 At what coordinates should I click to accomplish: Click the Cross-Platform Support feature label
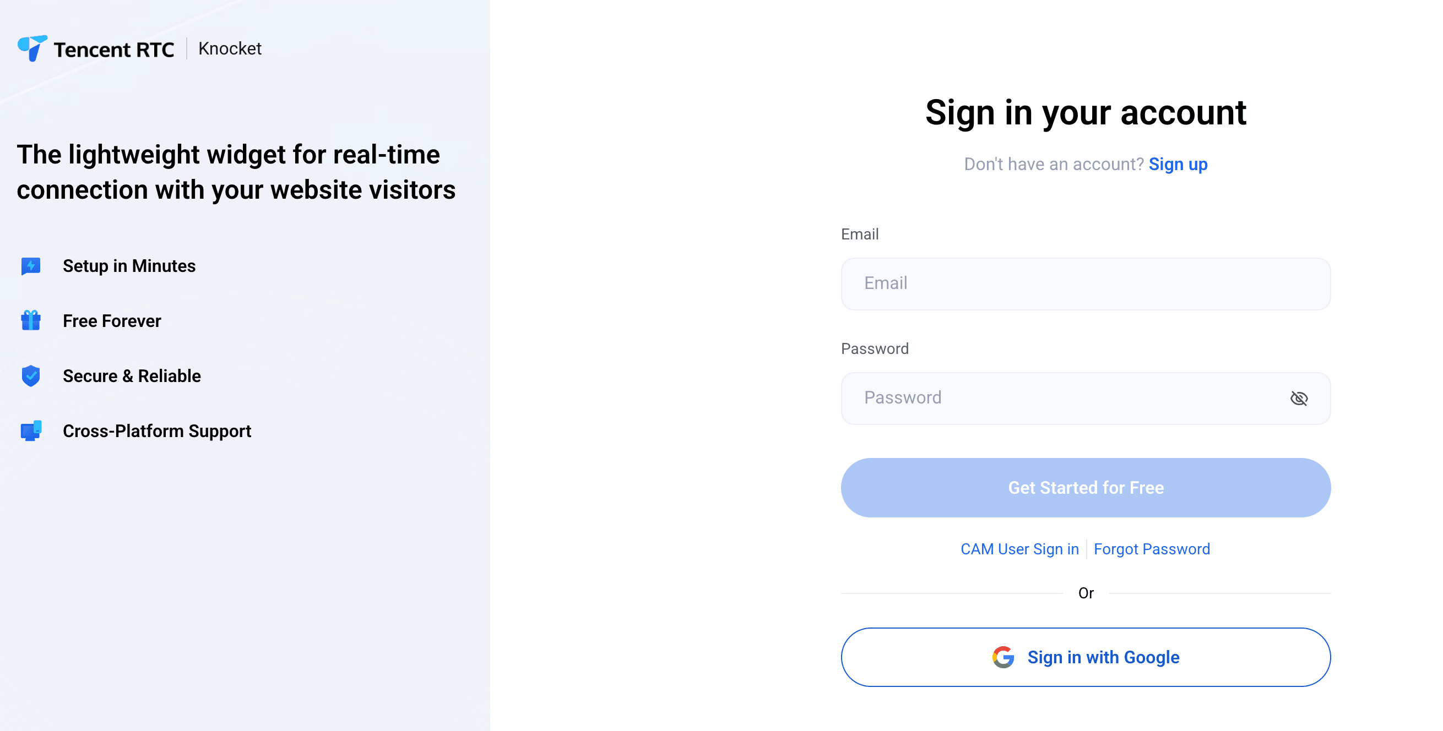[x=157, y=430]
